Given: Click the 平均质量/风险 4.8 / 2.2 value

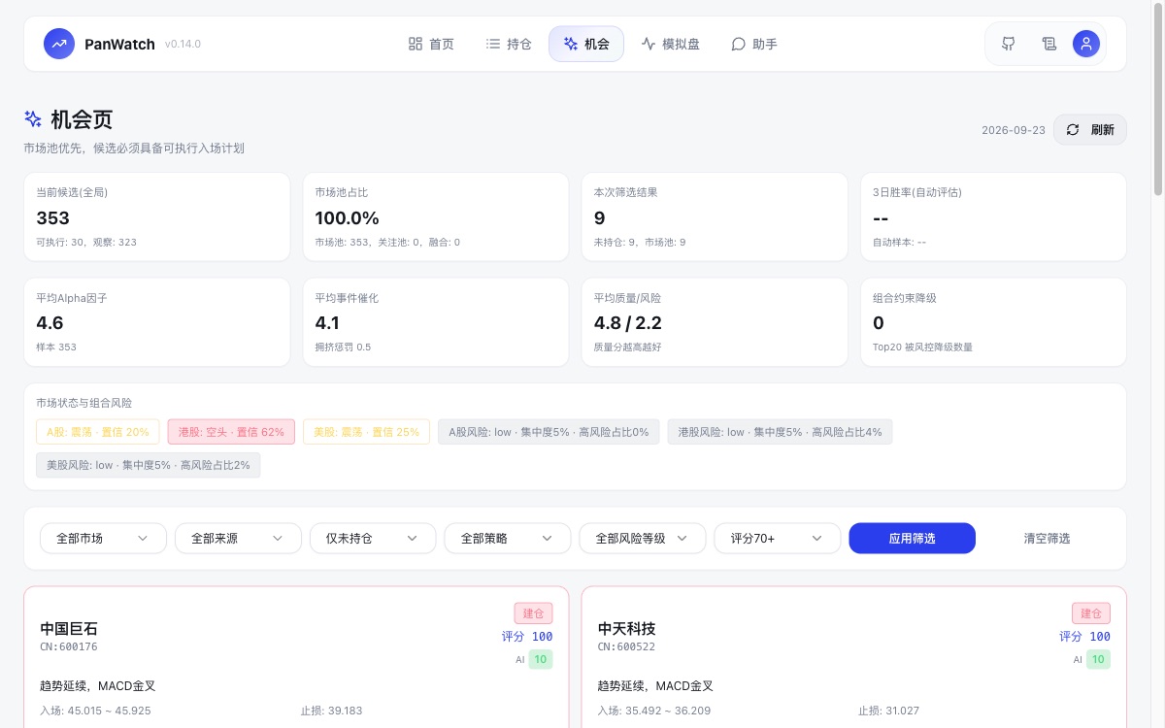Looking at the screenshot, I should (628, 323).
